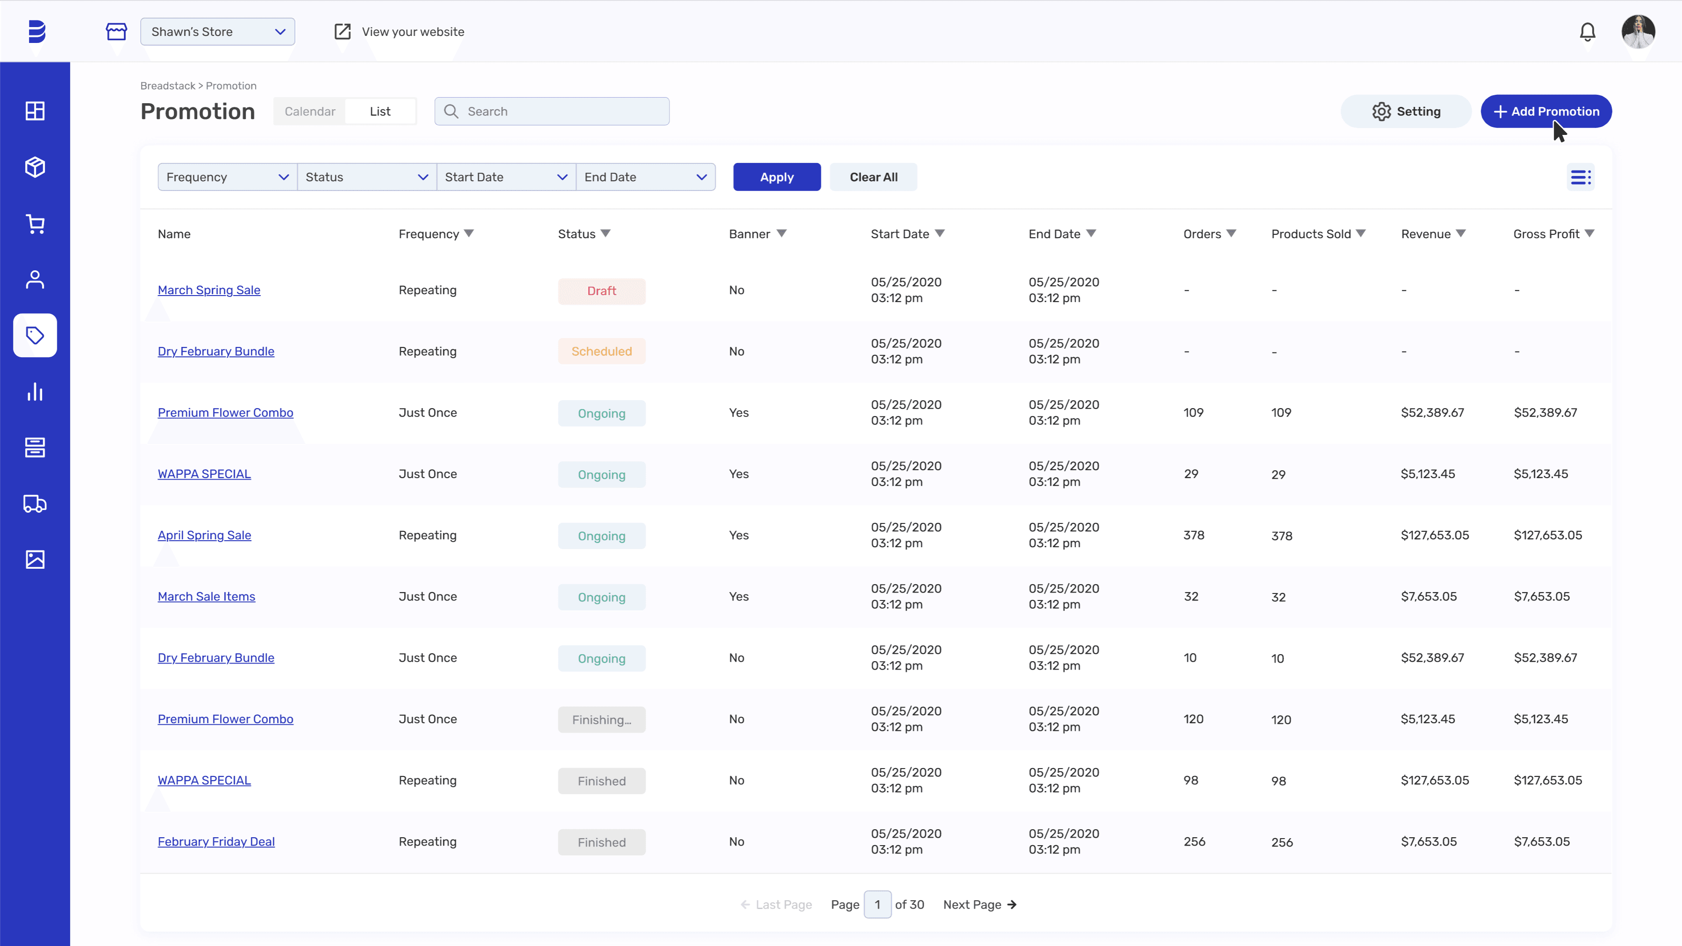The width and height of the screenshot is (1682, 946).
Task: Open the media image icon in sidebar
Action: coord(35,559)
